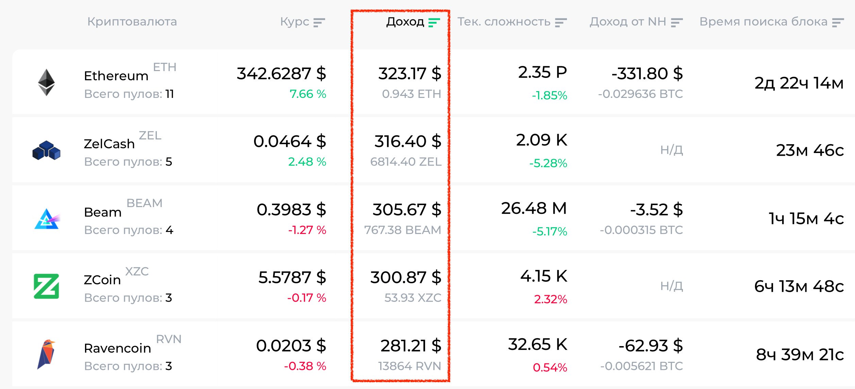Select the Доход от NH header
This screenshot has height=389, width=855.
(x=628, y=22)
